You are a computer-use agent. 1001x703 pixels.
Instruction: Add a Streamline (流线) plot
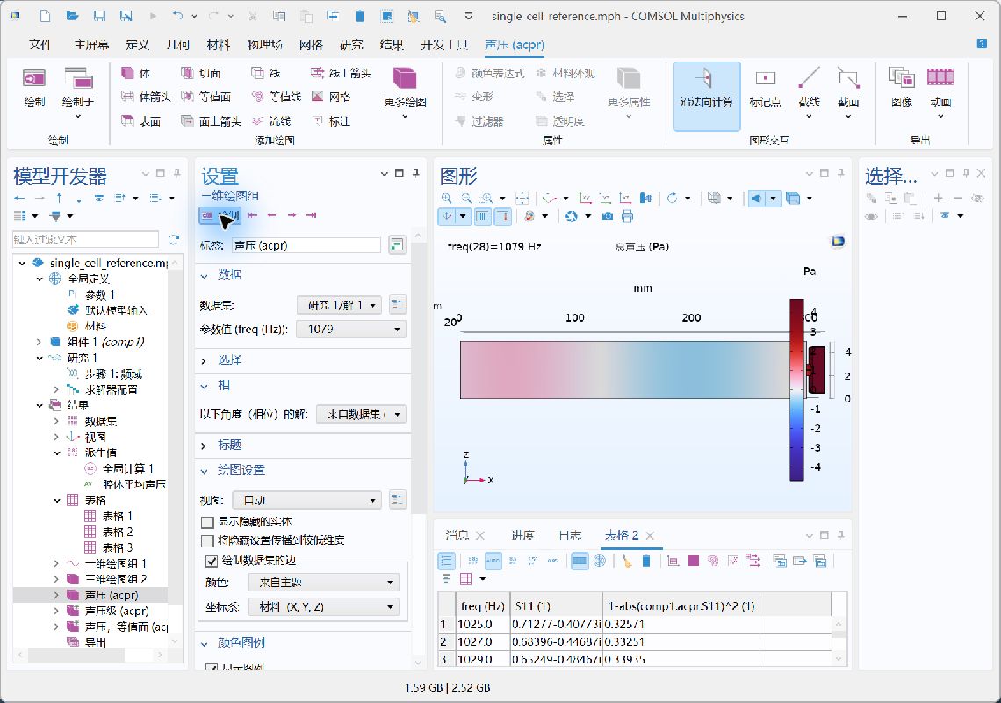[272, 120]
